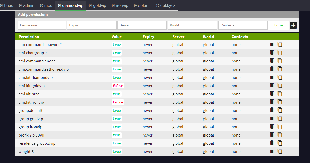Delete the group.ironvip permission
The image size is (310, 163).
(x=272, y=126)
